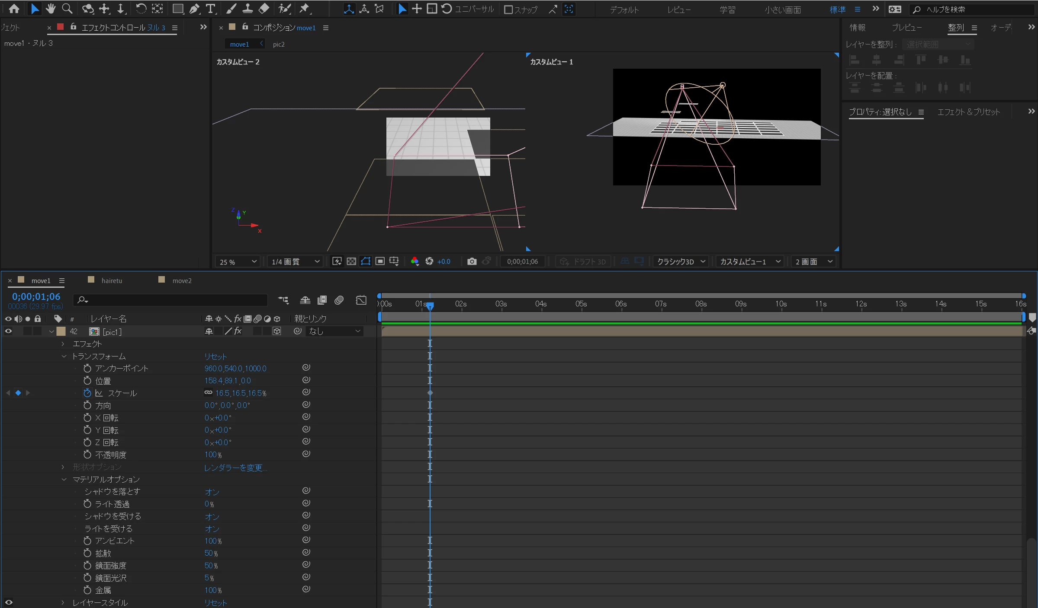Toggle transparency grid in viewer
The image size is (1038, 608).
click(x=351, y=261)
